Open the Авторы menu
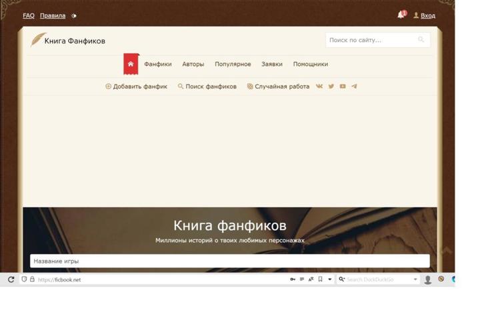500x320 pixels. [x=193, y=64]
